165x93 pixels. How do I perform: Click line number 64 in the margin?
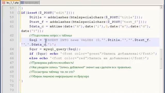coord(12,49)
